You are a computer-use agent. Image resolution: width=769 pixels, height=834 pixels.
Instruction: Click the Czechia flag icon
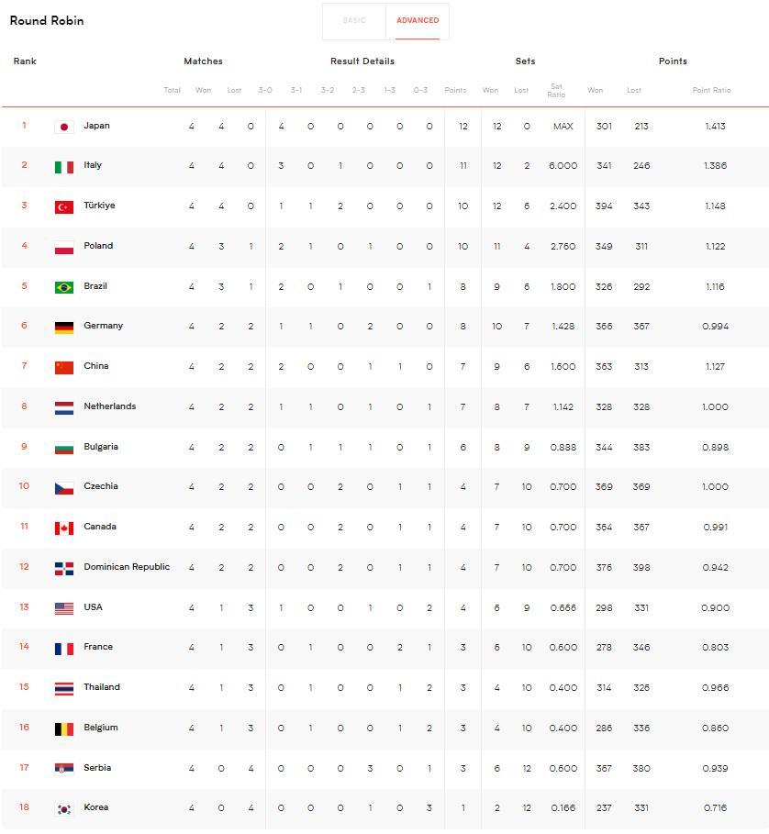click(x=64, y=488)
